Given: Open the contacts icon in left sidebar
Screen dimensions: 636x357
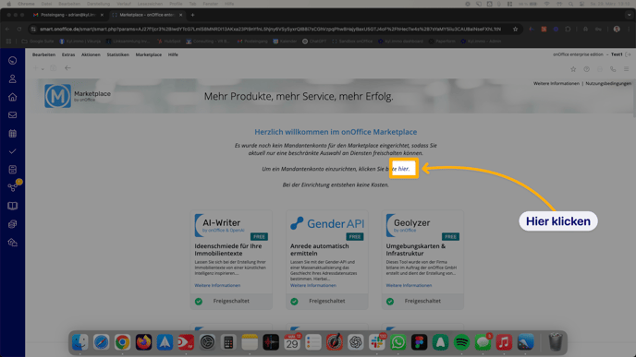Looking at the screenshot, I should pyautogui.click(x=13, y=79).
